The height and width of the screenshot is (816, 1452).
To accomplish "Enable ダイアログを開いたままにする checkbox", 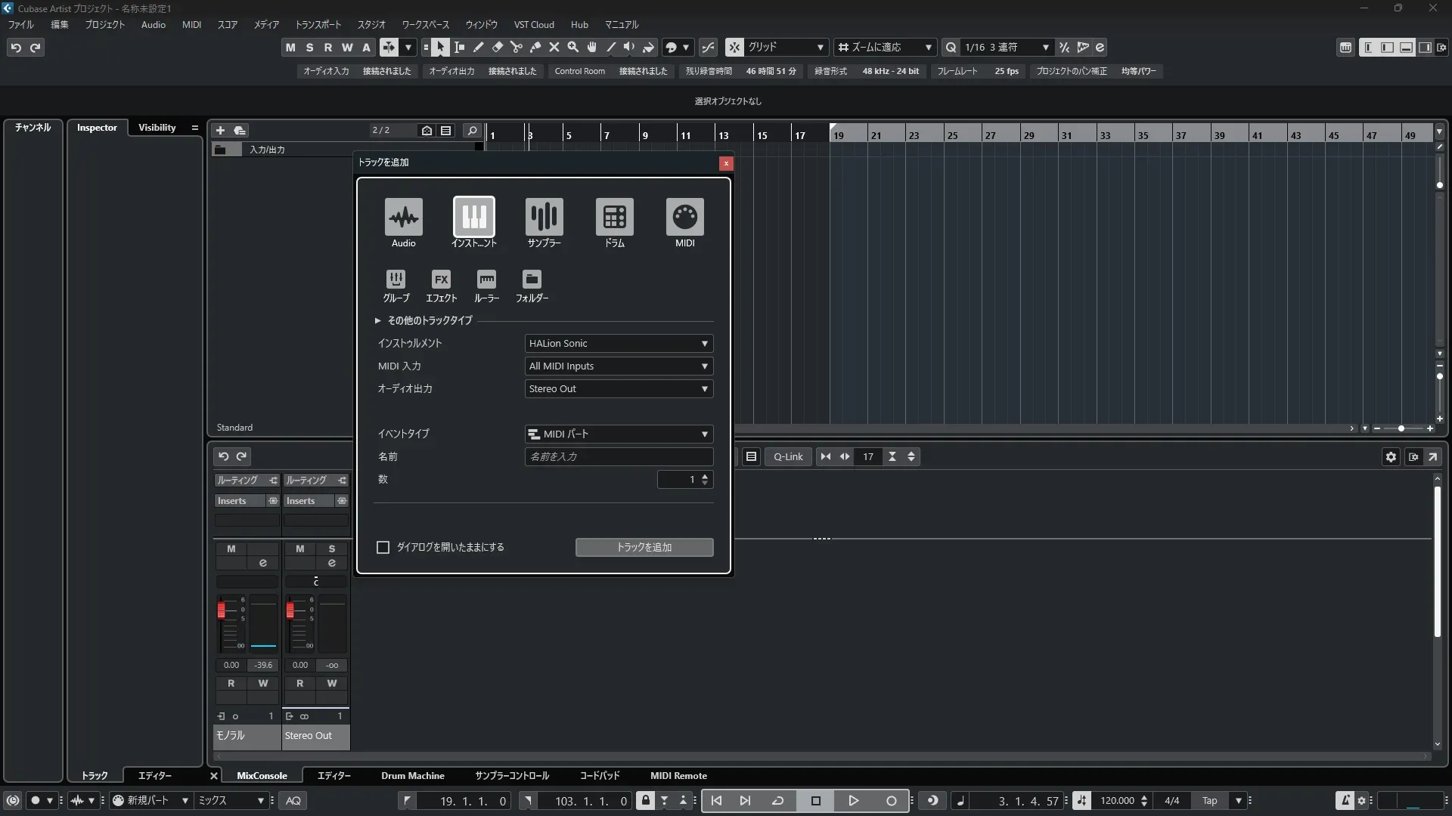I will [x=383, y=547].
